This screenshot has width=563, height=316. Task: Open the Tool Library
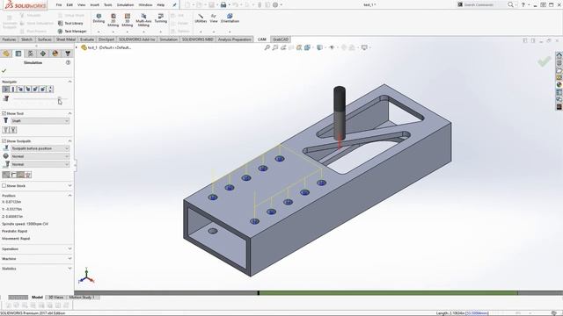(70, 24)
